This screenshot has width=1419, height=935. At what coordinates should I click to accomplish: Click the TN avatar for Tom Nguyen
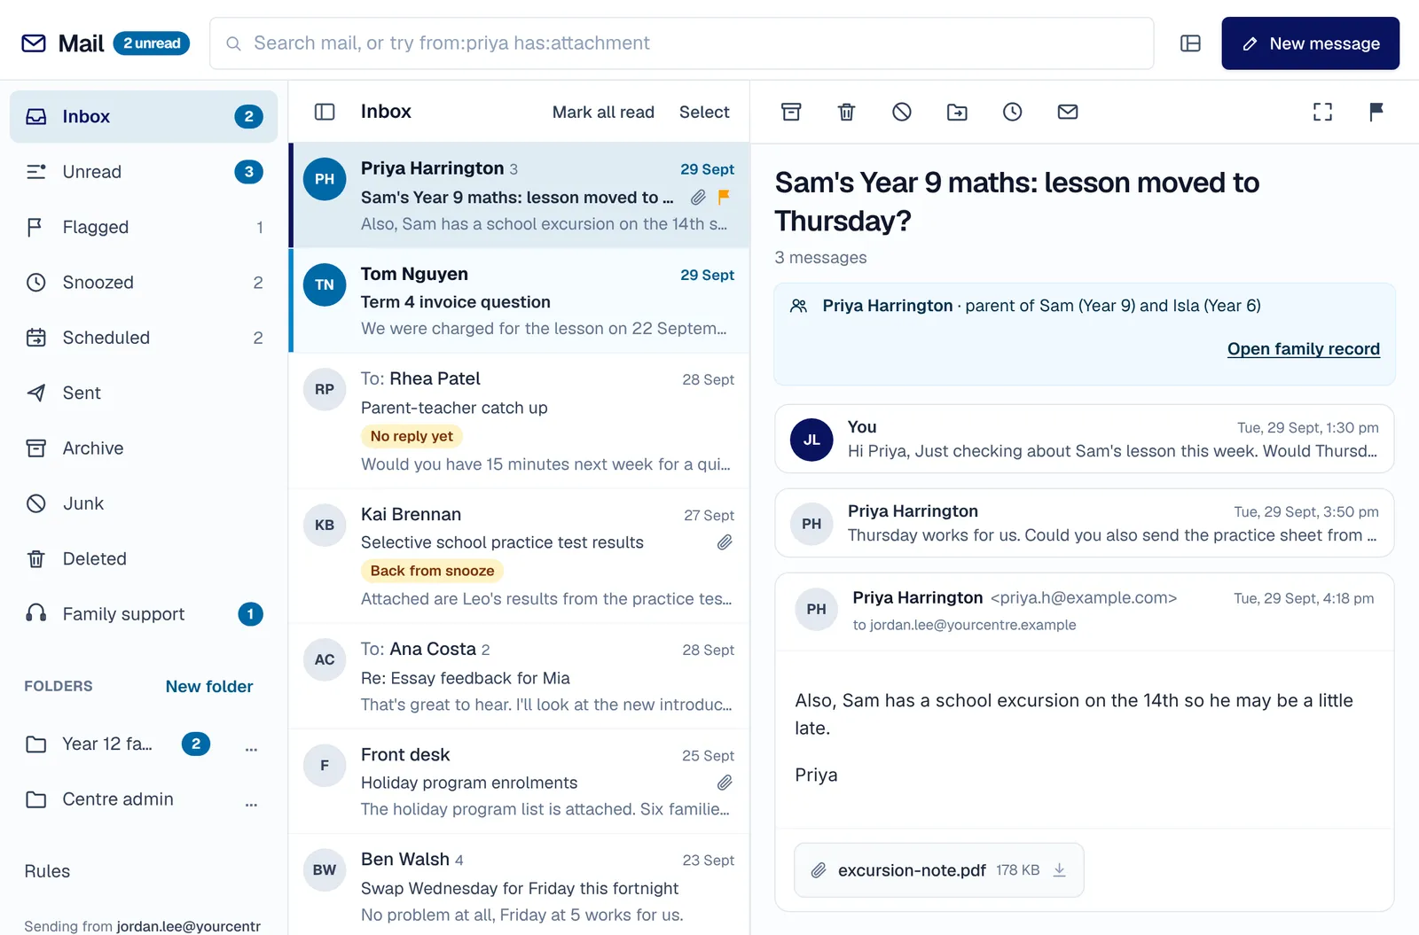[x=325, y=284]
